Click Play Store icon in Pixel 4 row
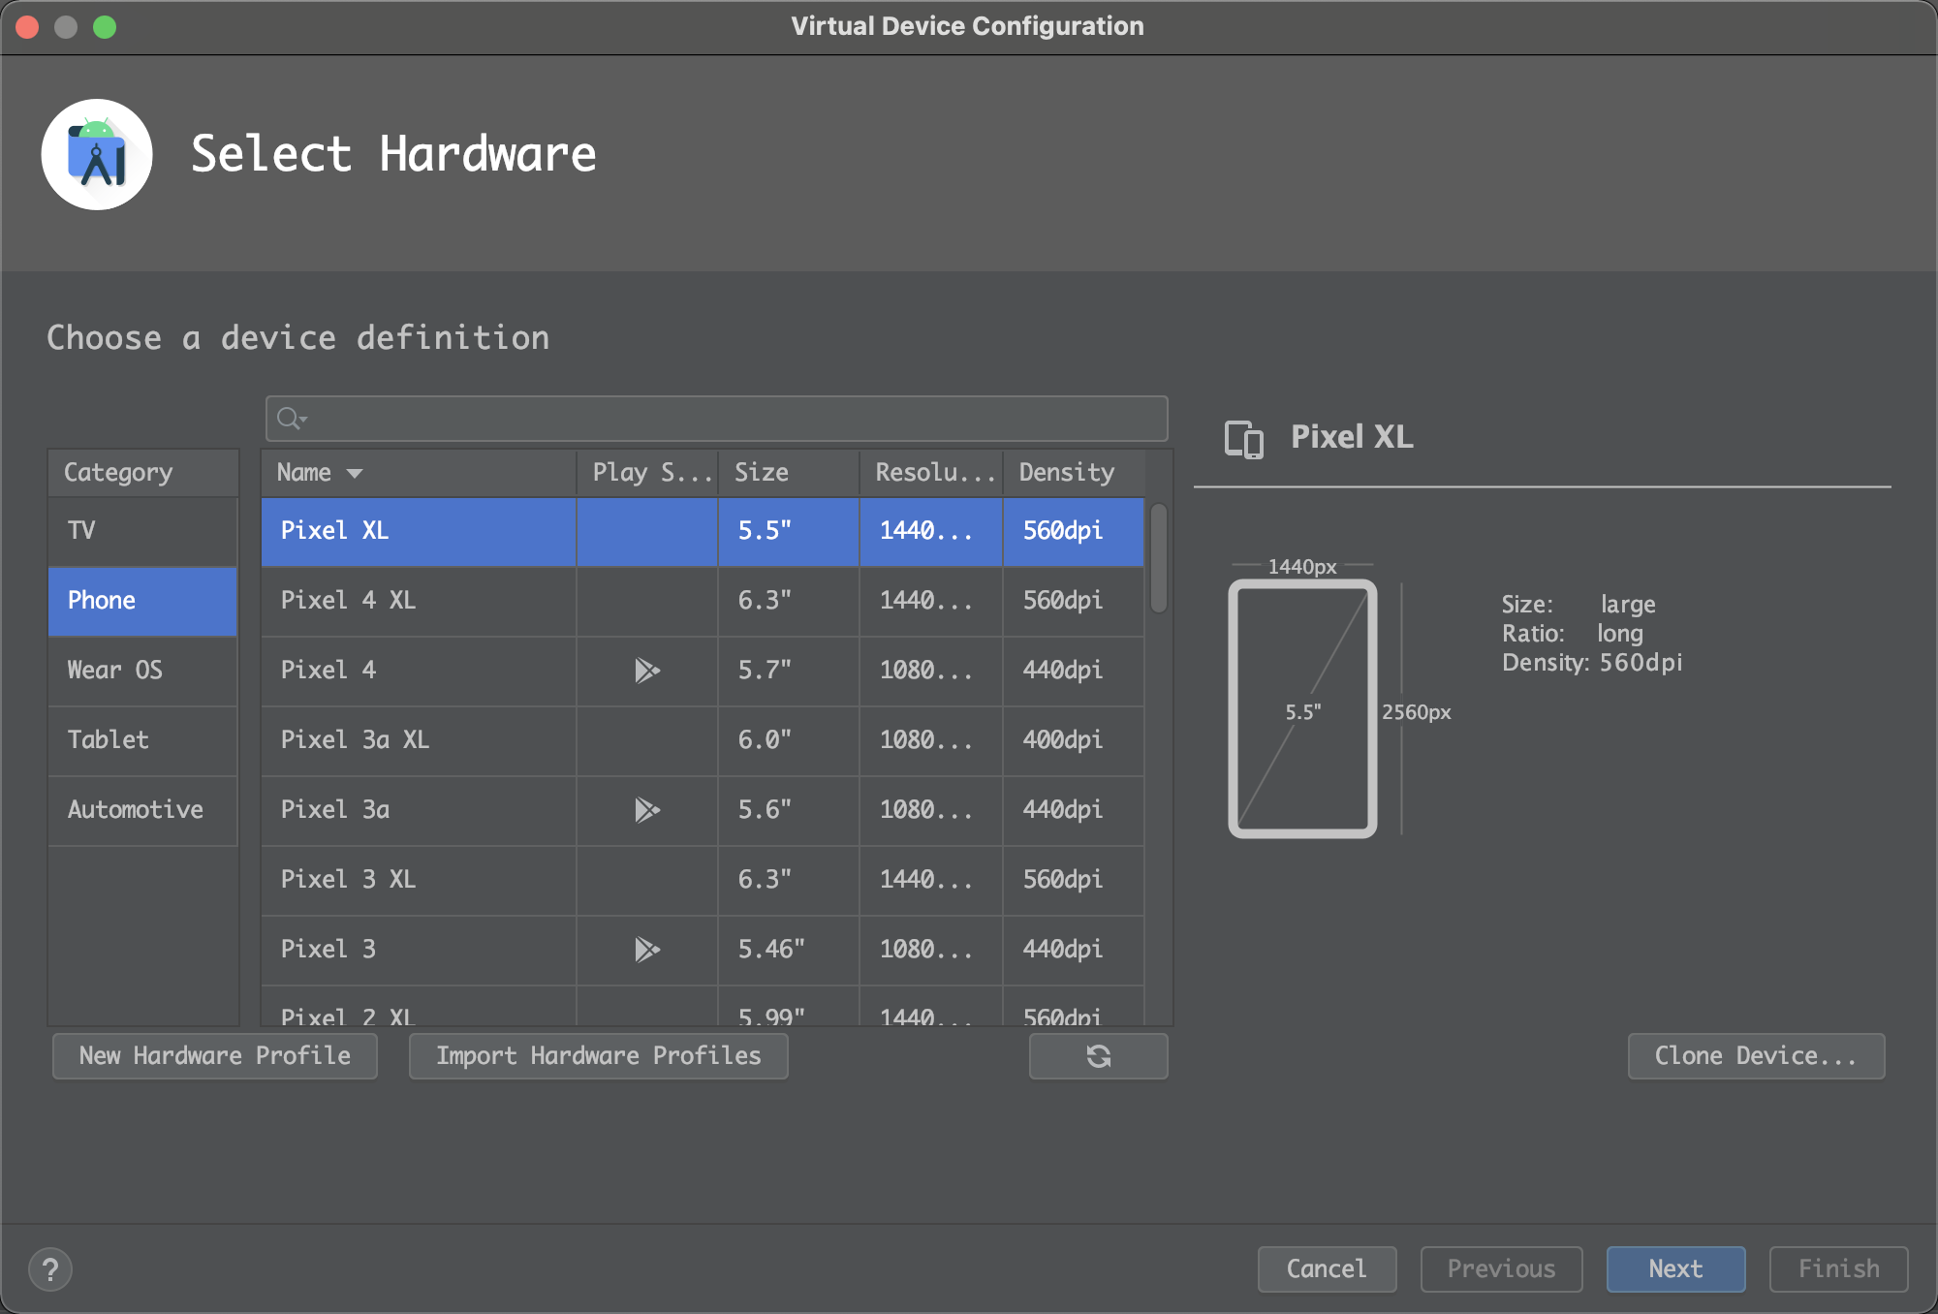The image size is (1938, 1314). point(647,671)
